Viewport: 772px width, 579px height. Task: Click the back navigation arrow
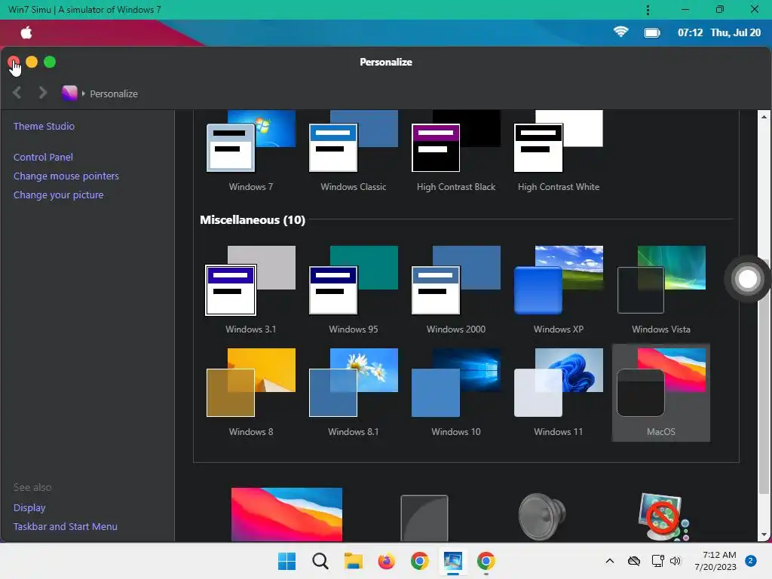(x=17, y=93)
